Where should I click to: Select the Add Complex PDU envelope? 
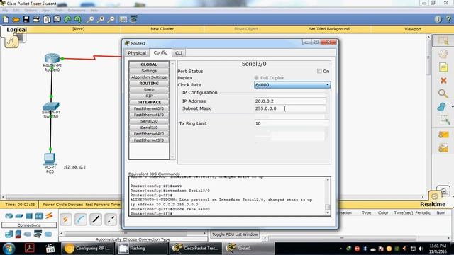click(443, 148)
